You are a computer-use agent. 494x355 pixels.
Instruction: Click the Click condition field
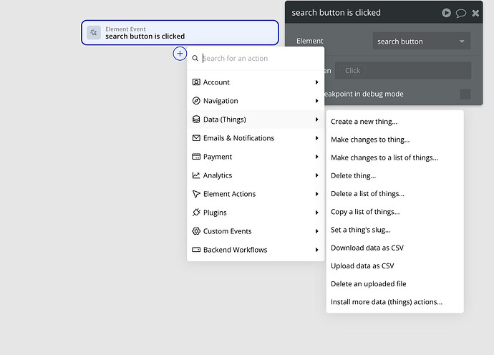(403, 71)
